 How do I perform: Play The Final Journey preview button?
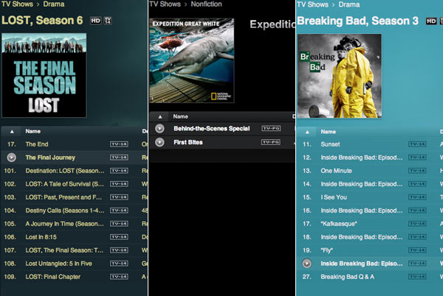pyautogui.click(x=11, y=157)
